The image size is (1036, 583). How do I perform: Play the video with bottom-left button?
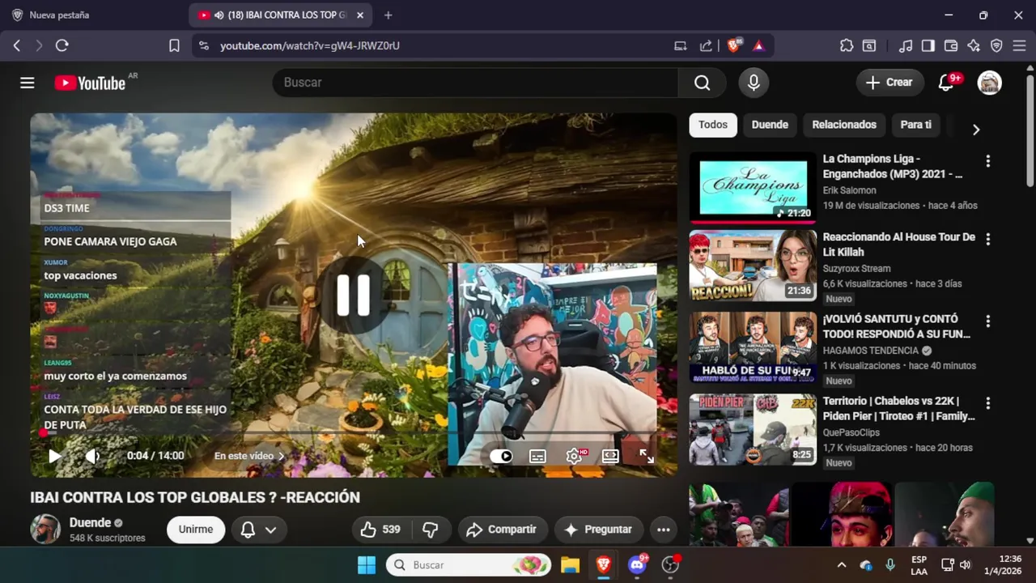click(x=54, y=456)
